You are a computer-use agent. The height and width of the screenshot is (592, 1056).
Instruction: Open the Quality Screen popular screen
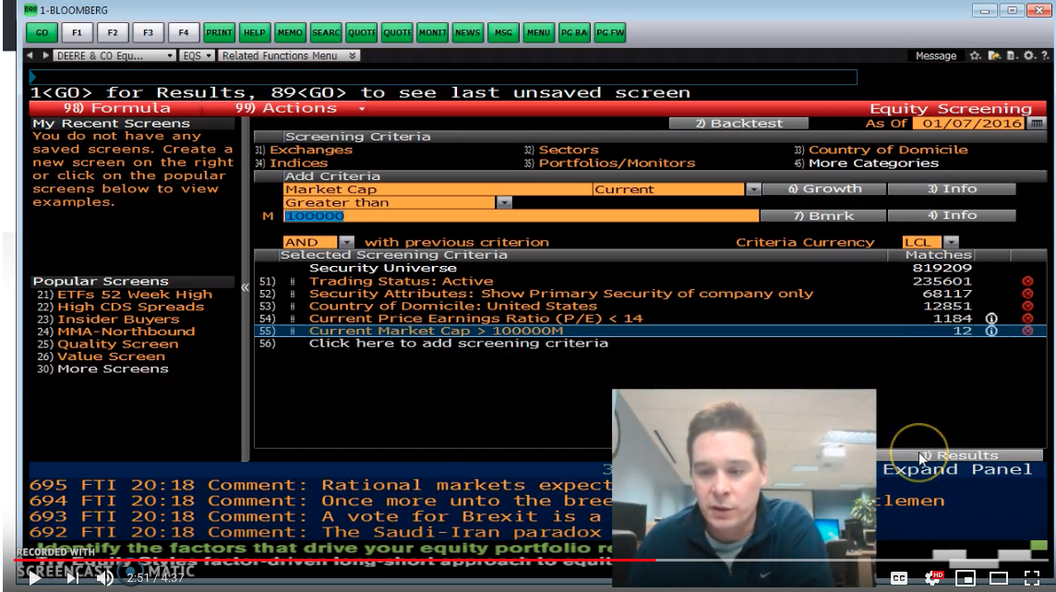108,344
